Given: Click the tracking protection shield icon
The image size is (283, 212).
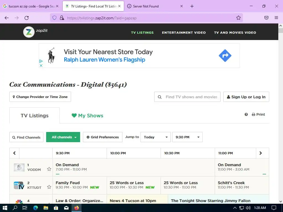Looking at the screenshot, I should tap(54, 18).
